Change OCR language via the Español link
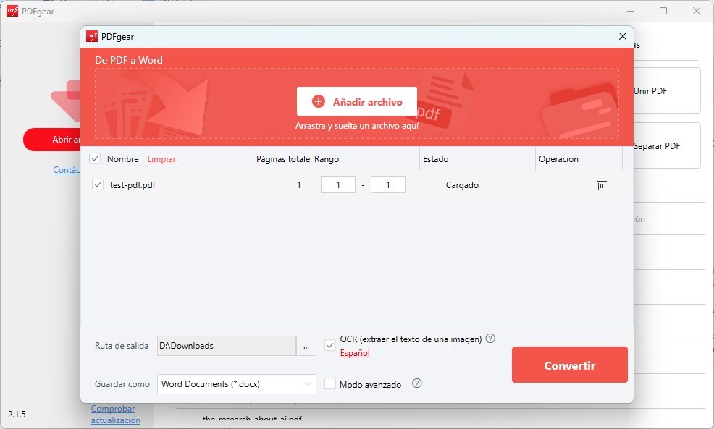This screenshot has width=714, height=429. [x=354, y=353]
